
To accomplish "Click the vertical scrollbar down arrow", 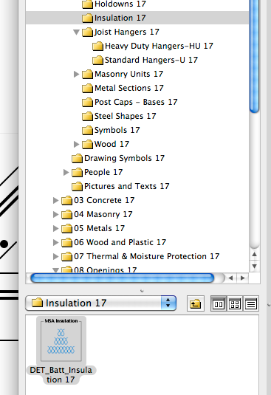I will point(254,267).
